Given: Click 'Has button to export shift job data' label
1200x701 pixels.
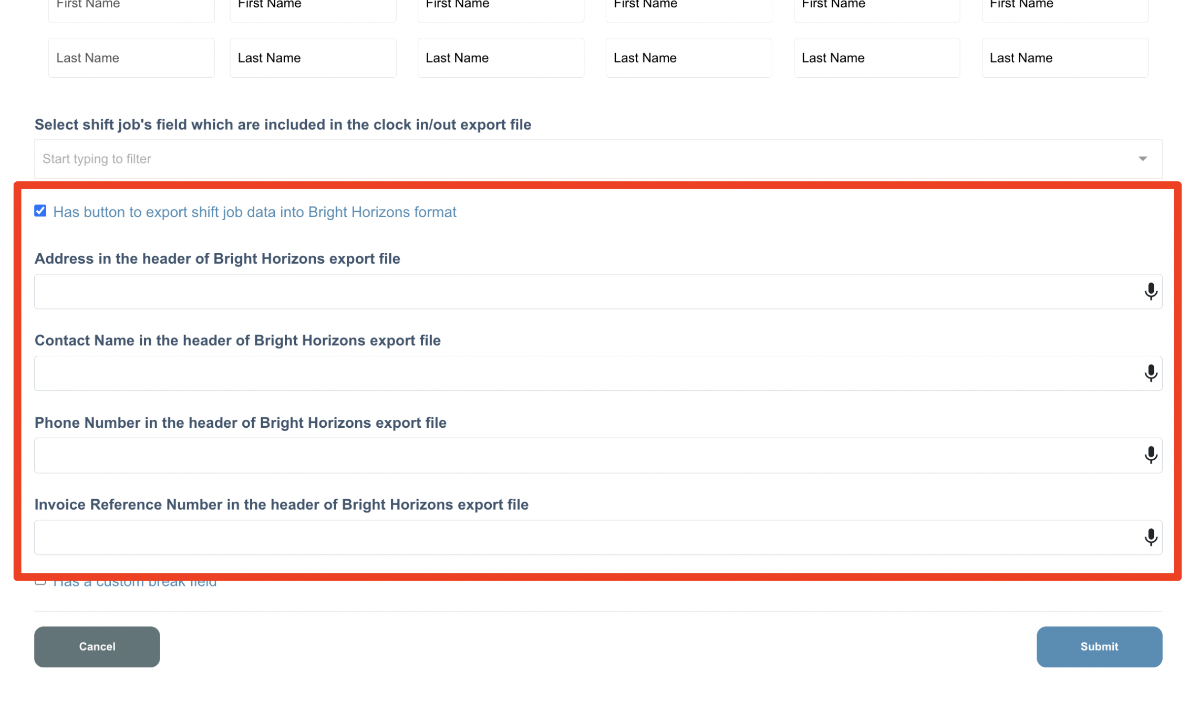Looking at the screenshot, I should (255, 212).
